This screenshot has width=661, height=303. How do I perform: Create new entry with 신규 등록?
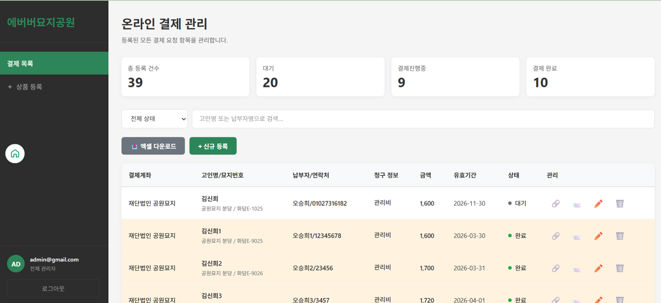pos(213,146)
